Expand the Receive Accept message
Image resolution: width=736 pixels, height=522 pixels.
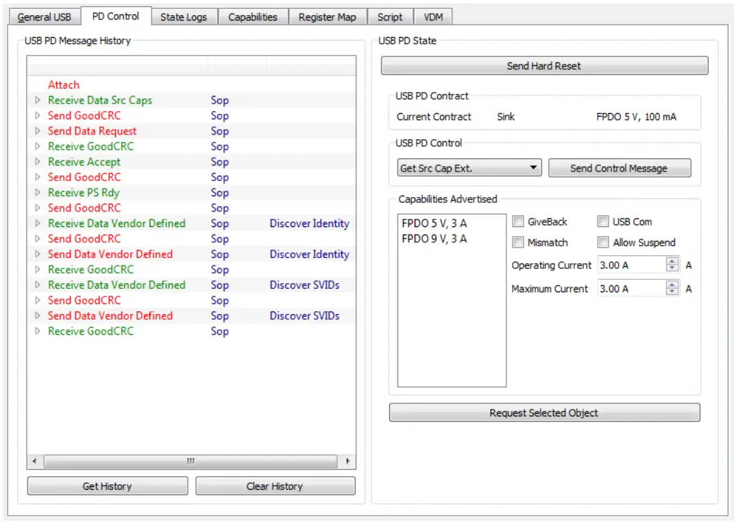click(x=38, y=162)
